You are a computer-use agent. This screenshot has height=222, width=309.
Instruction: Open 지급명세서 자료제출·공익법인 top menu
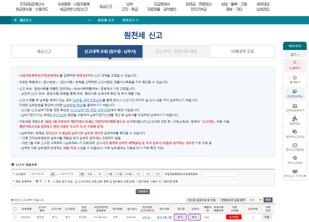(x=162, y=6)
